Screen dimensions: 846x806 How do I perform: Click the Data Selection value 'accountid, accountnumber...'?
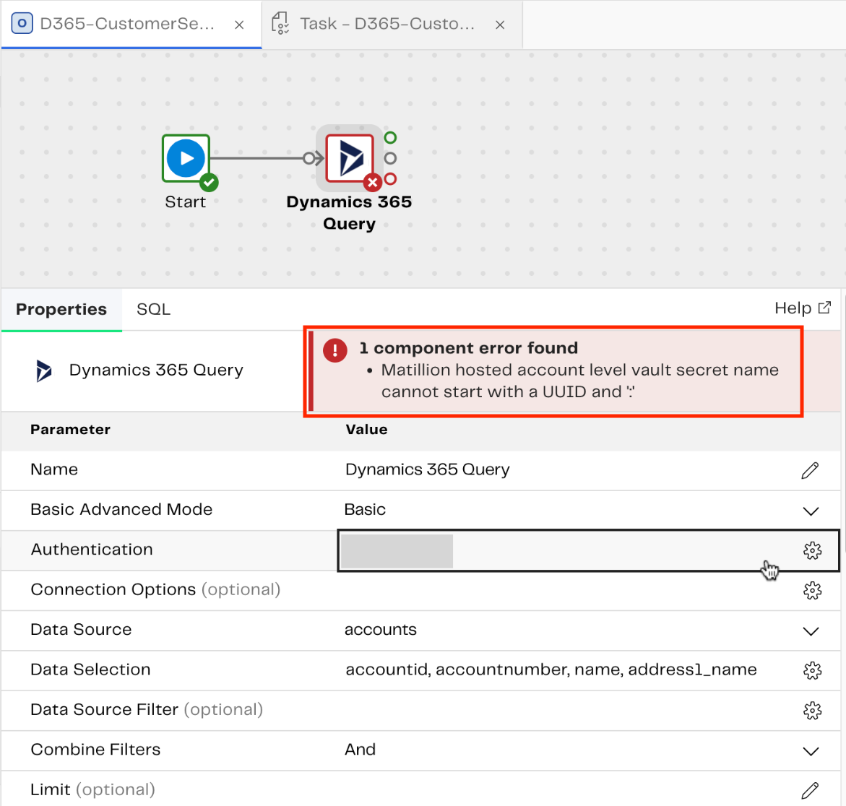551,669
